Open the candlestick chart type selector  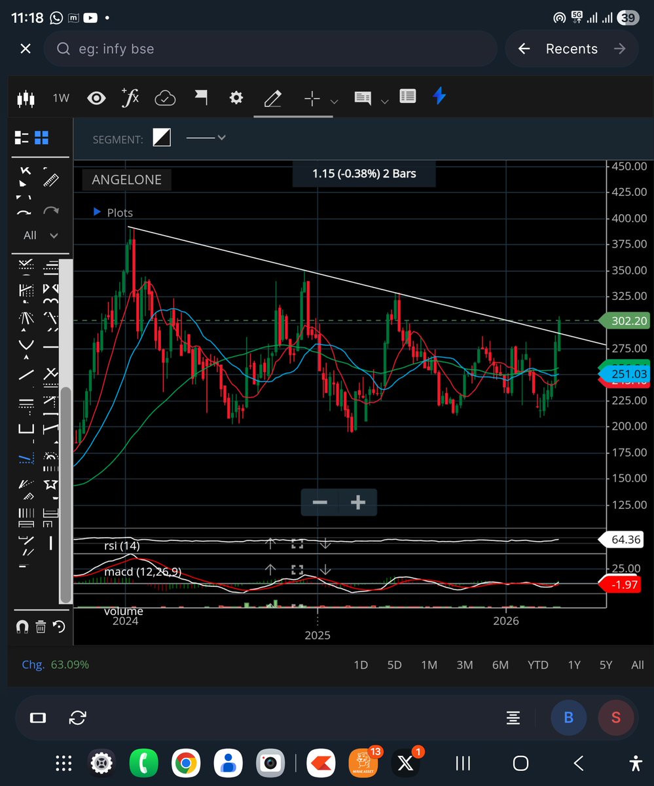[x=25, y=98]
